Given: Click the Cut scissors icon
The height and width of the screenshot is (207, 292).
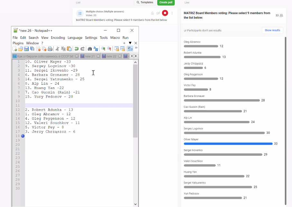Looking at the screenshot, I should [57, 49].
